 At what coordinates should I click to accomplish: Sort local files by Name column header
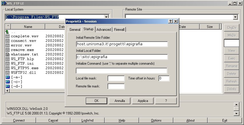pyautogui.click(x=28, y=27)
